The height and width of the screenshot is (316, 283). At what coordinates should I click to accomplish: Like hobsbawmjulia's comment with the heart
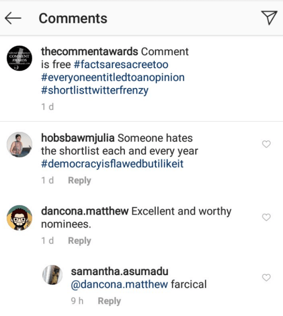pos(266,144)
